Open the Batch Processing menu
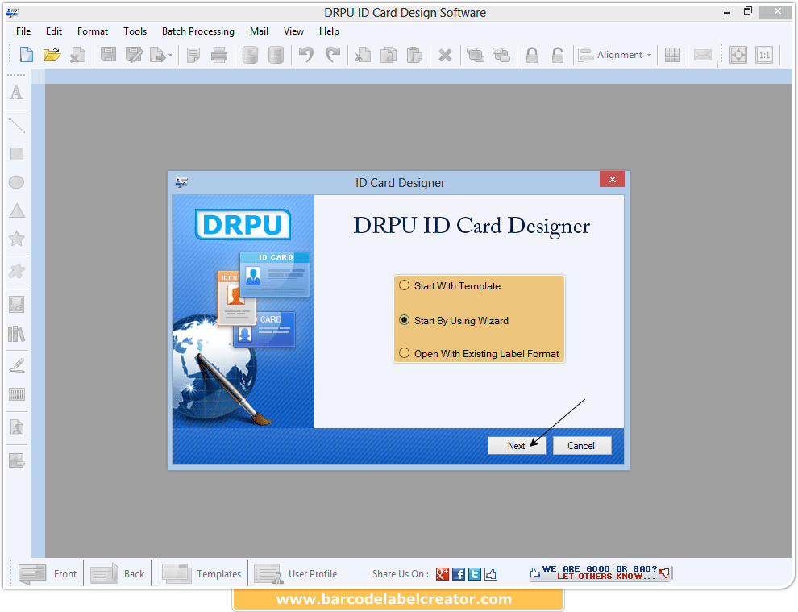 (x=198, y=31)
